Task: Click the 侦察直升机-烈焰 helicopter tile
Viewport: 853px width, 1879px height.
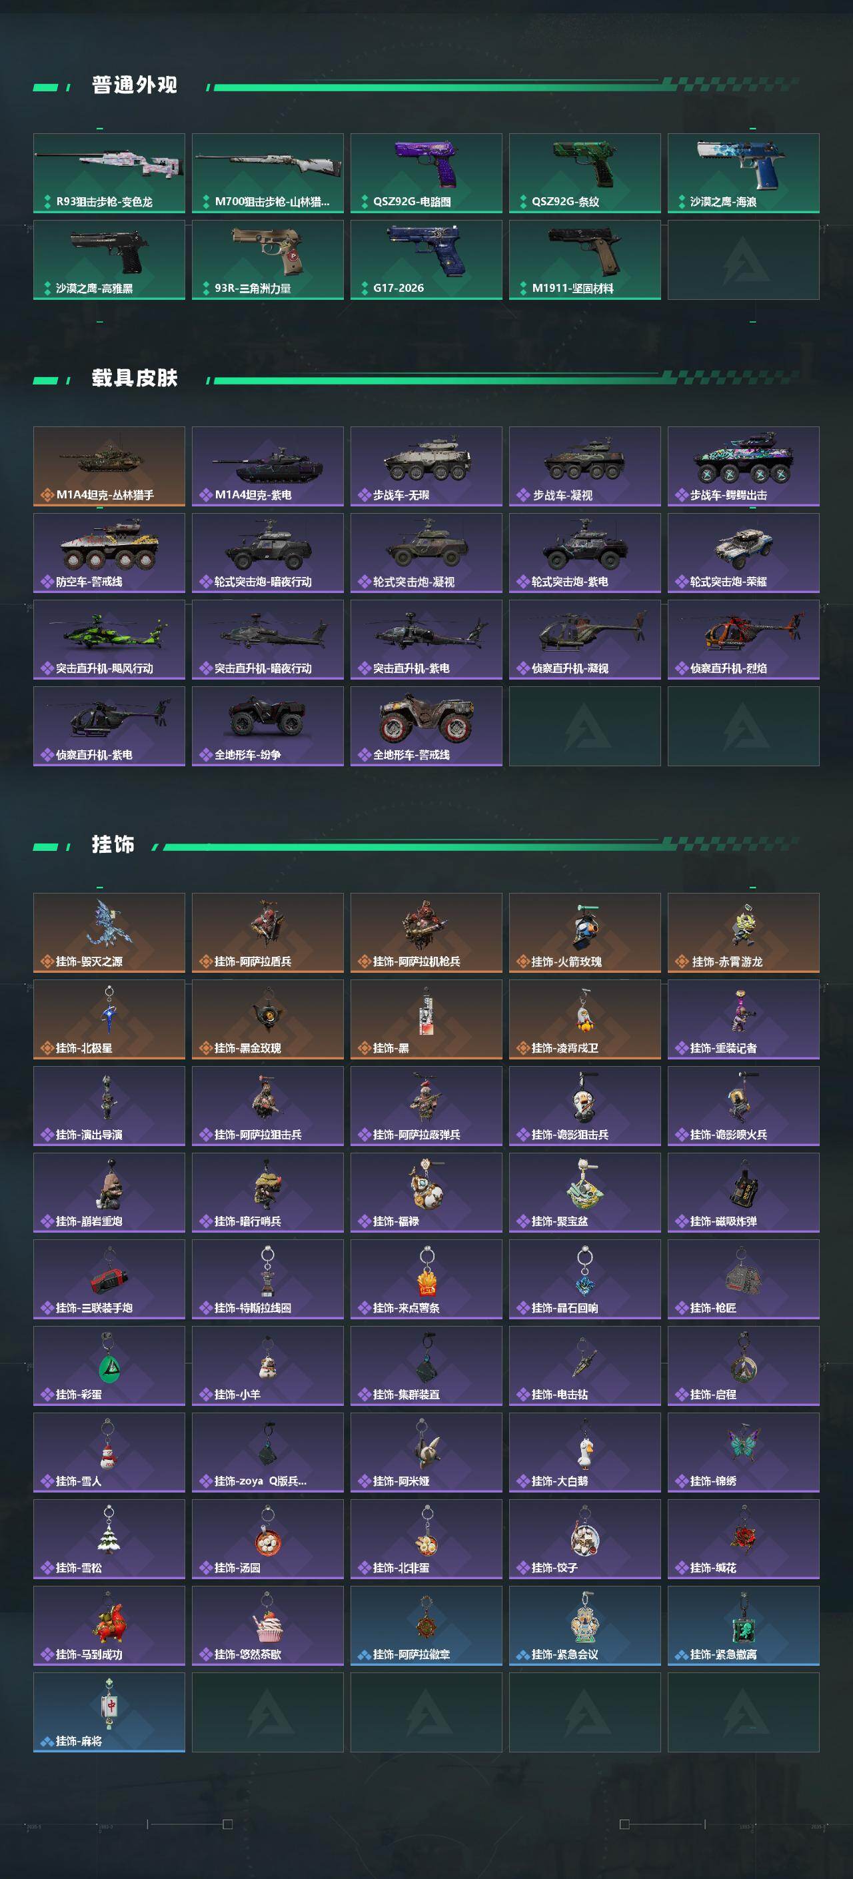Action: point(743,640)
